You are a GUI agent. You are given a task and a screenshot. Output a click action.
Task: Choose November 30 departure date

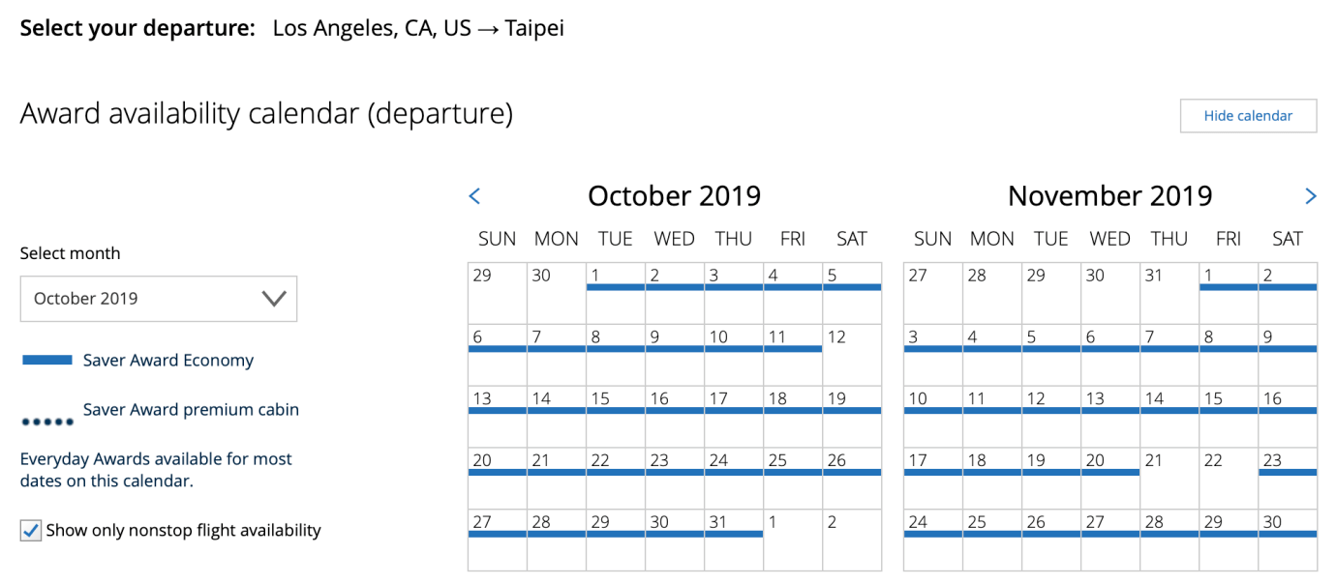1288,540
